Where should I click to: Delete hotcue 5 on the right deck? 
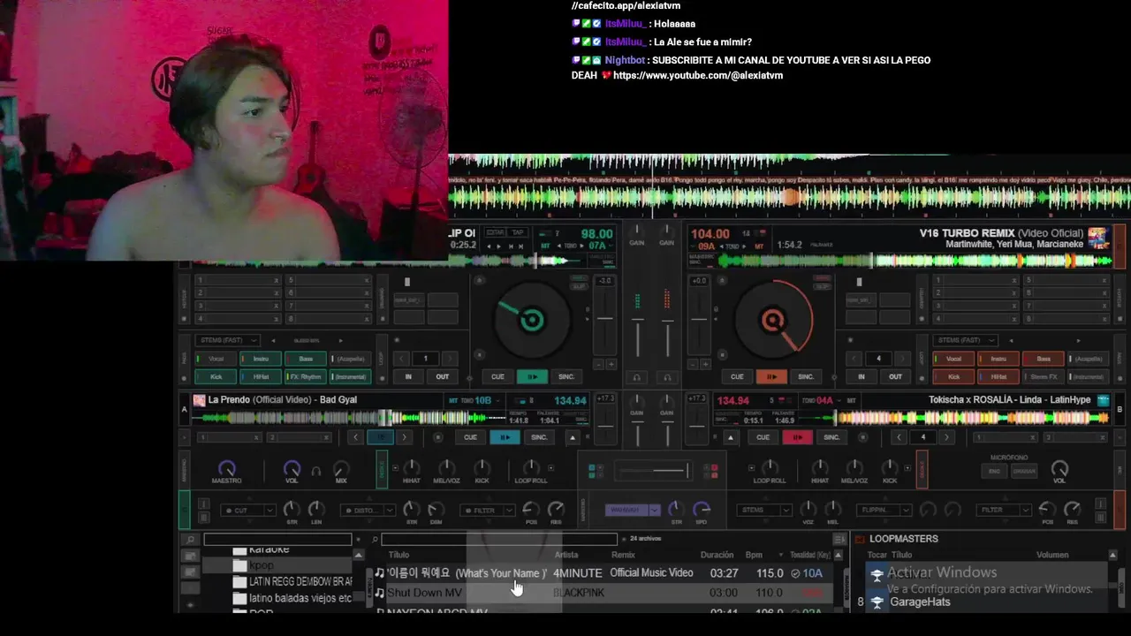[1103, 281]
